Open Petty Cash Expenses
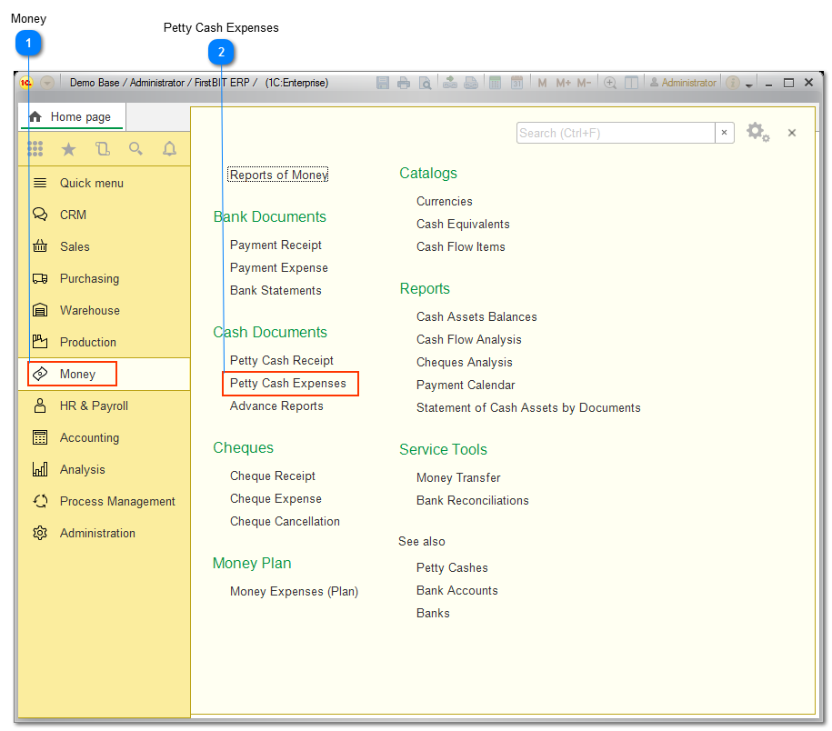 click(289, 383)
